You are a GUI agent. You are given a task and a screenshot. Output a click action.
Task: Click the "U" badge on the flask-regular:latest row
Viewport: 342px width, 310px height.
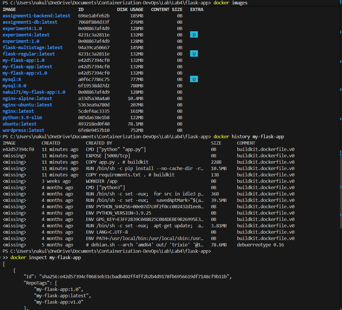pyautogui.click(x=194, y=53)
